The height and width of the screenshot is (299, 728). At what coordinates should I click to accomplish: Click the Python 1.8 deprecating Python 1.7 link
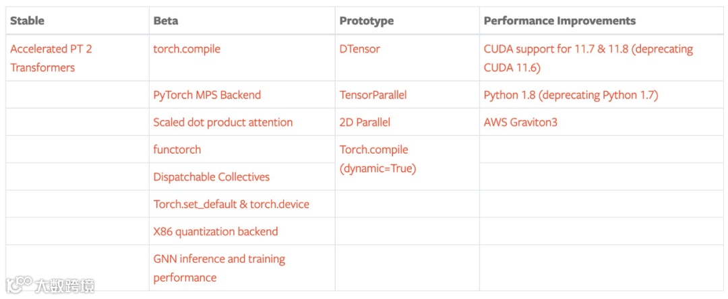point(570,95)
